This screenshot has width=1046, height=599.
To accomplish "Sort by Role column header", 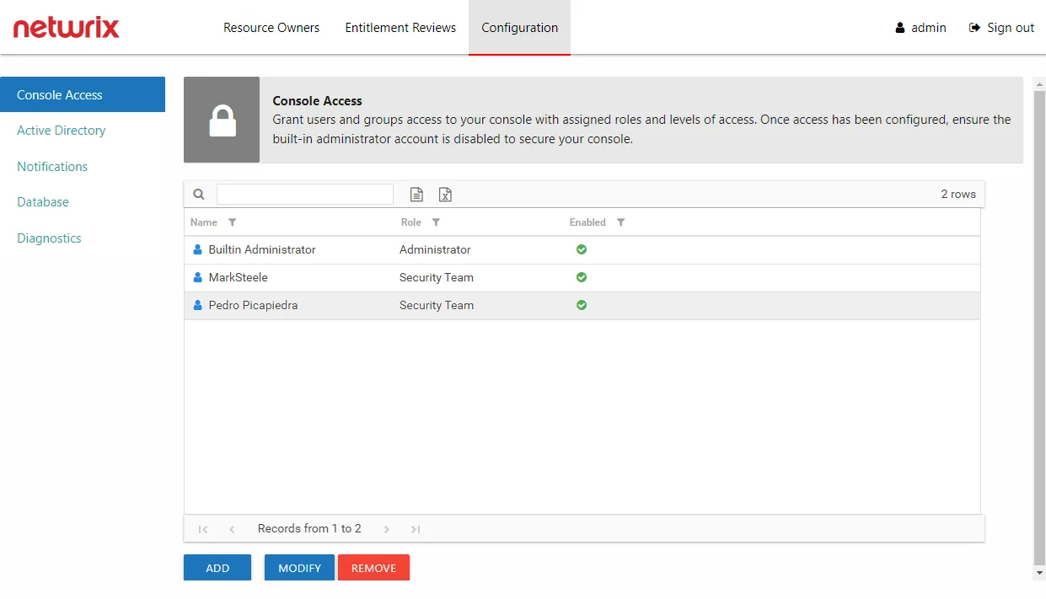I will 411,222.
